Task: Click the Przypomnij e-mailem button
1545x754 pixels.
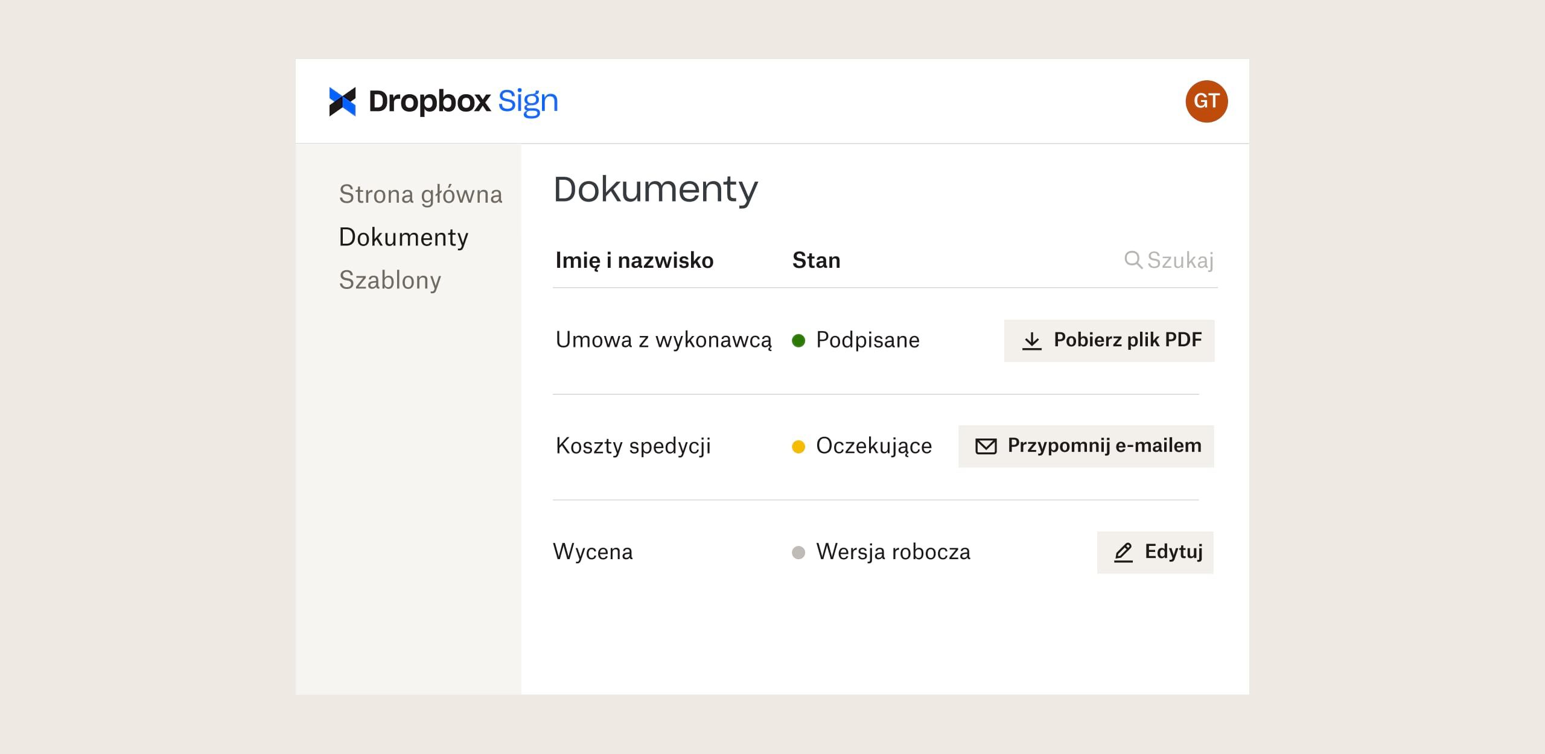Action: point(1086,446)
